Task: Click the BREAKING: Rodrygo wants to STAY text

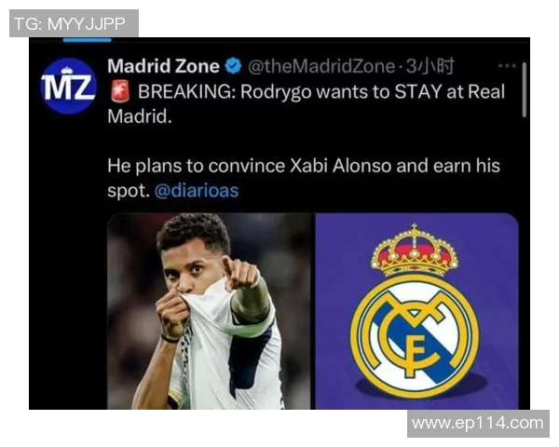Action: click(x=291, y=92)
